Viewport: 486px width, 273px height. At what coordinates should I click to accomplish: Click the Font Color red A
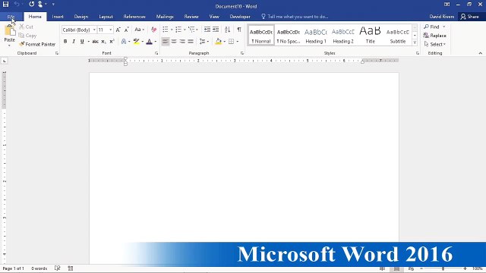tap(150, 42)
